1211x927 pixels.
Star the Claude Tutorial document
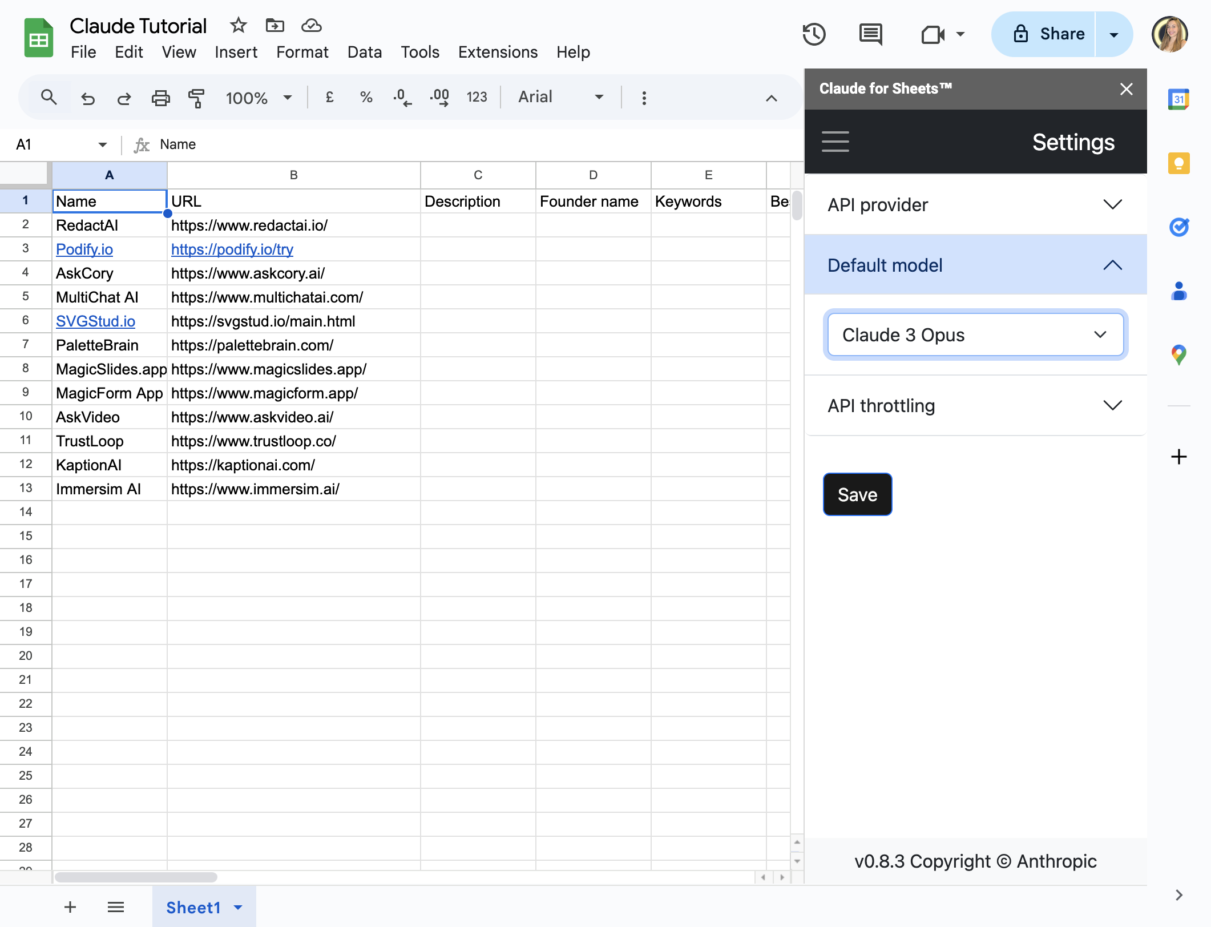238,26
